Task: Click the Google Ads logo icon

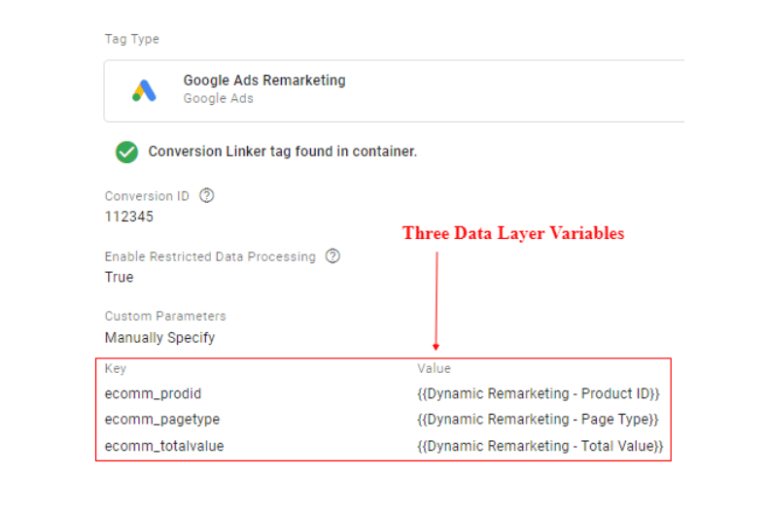Action: coord(144,90)
